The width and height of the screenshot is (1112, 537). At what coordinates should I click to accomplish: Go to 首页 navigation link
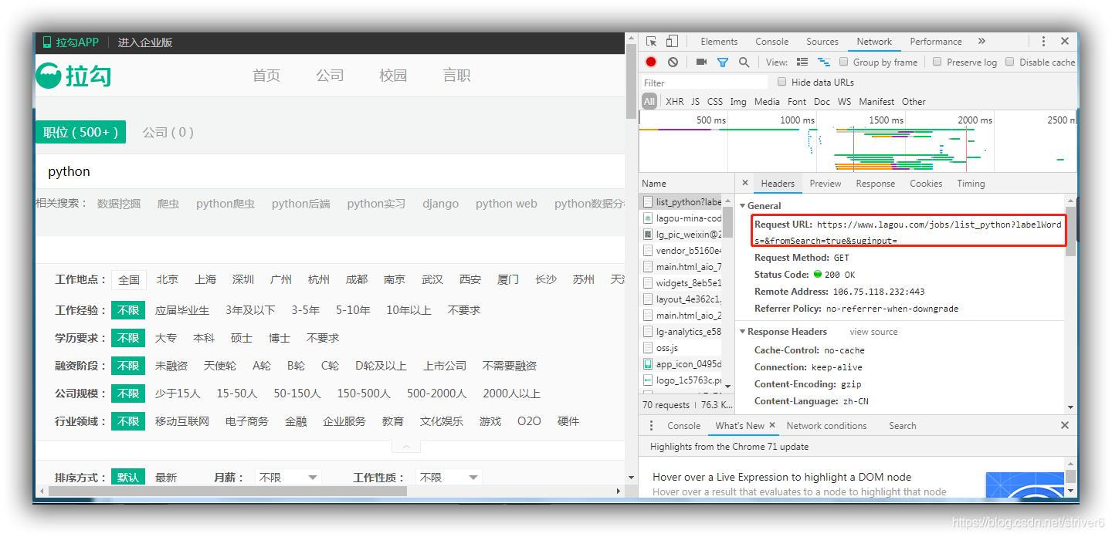point(266,75)
